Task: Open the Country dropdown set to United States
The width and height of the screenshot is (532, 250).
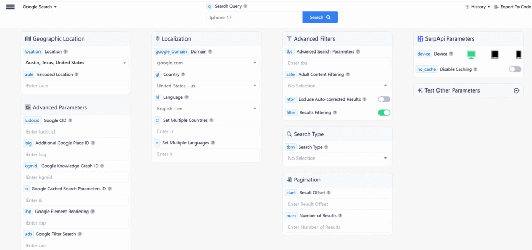Action: point(207,86)
